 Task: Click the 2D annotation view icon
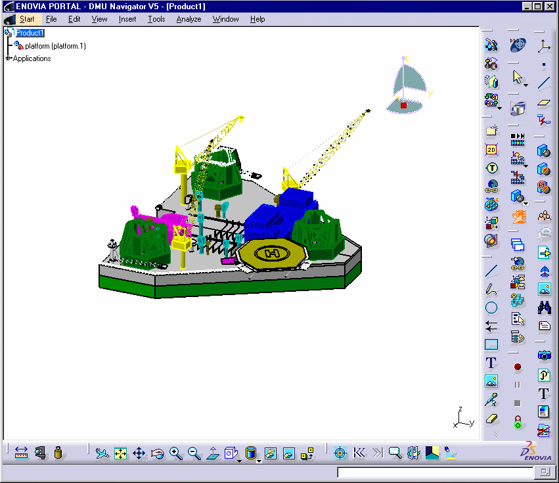tap(491, 150)
